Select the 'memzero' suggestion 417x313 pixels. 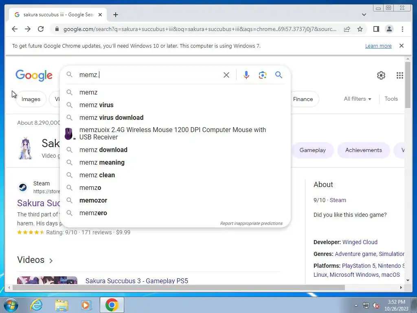175,213
